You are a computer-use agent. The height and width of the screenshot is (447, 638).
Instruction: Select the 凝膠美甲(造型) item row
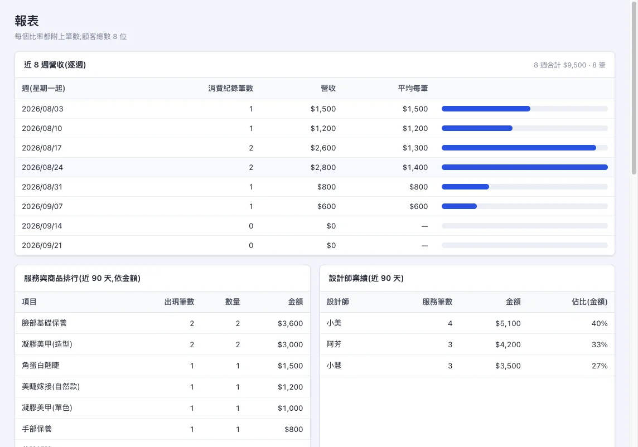(x=162, y=344)
